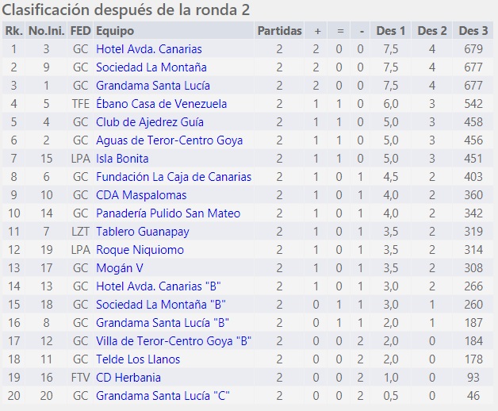Viewport: 498px width, 411px height.
Task: Open the Club de Ajedrez Guía link
Action: (x=149, y=122)
